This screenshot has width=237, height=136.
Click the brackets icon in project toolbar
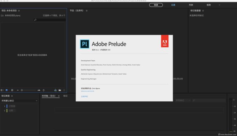pyautogui.click(x=12, y=90)
